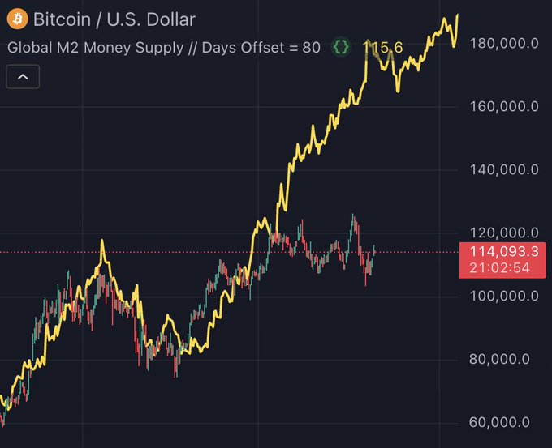
Task: Click the indicator value 115.6
Action: click(382, 48)
